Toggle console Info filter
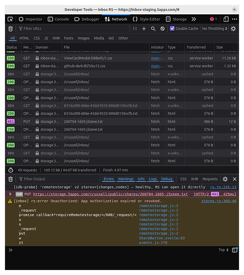Image resolution: width=244 pixels, height=275 pixels. [141, 179]
